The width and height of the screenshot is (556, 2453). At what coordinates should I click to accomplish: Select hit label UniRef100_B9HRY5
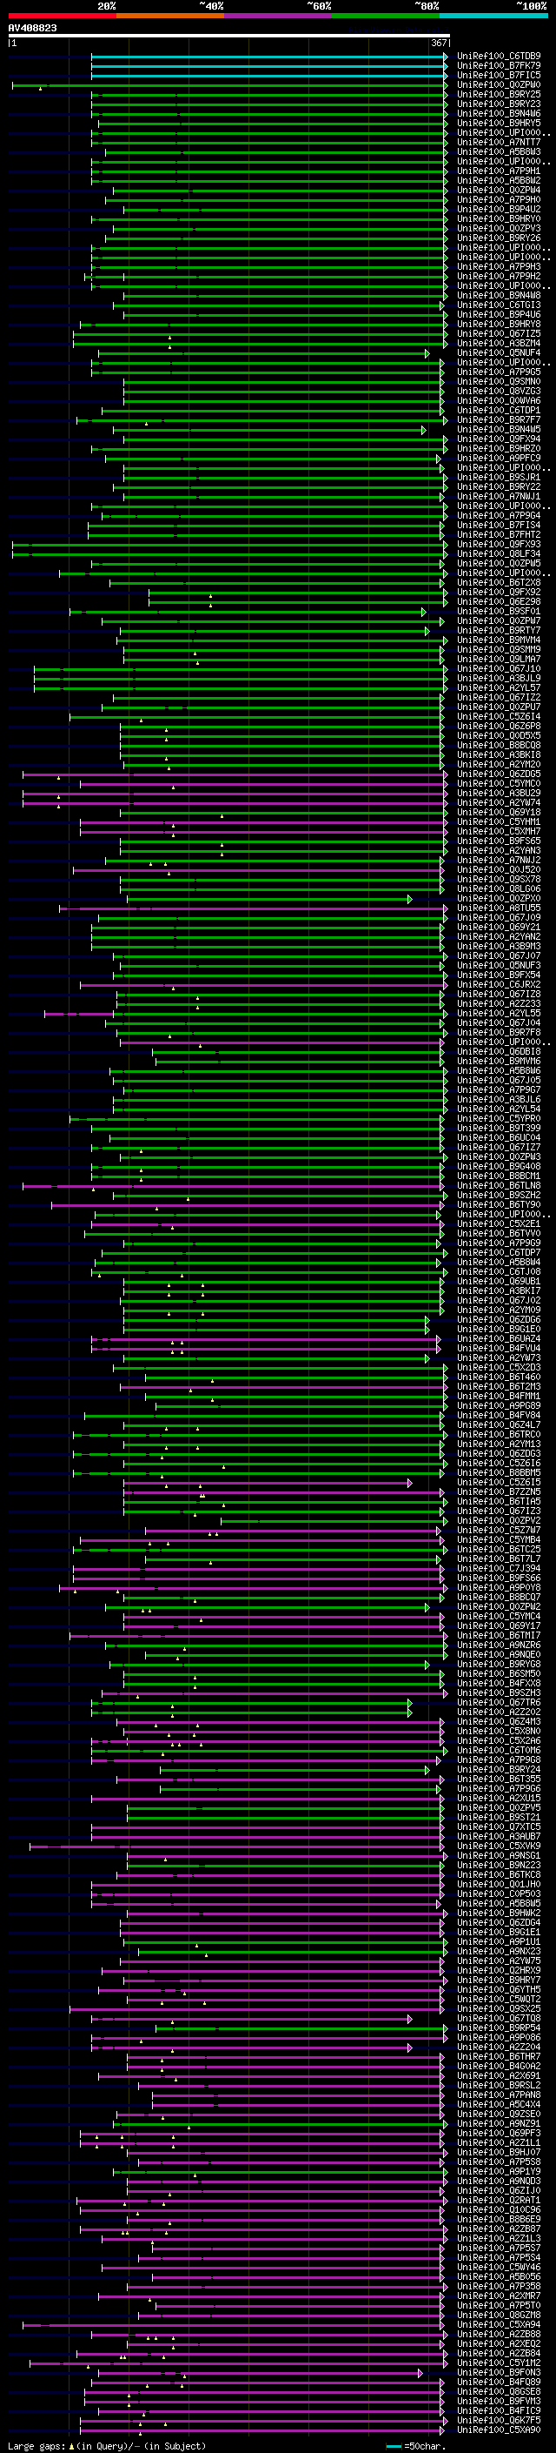coord(499,123)
